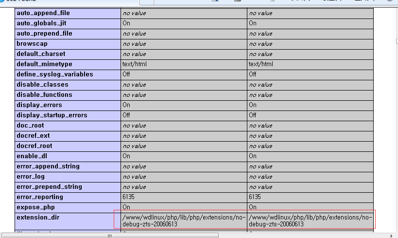Click first Off value in define_syslog_variables row
Viewport: 398px width, 238px height.
point(126,74)
